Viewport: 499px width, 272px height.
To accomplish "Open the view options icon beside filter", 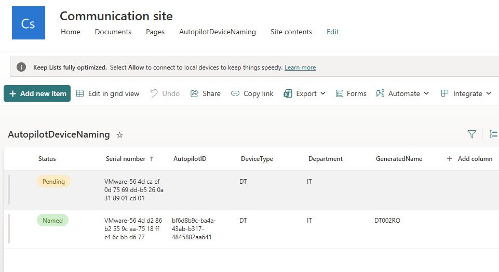I will click(493, 134).
